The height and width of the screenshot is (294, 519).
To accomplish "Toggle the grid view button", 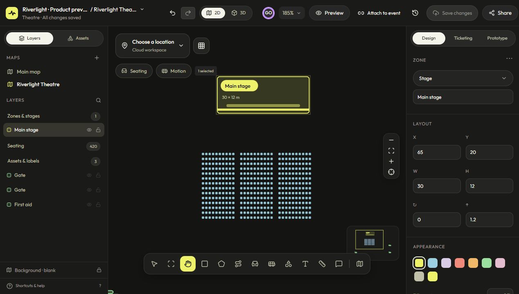I will pyautogui.click(x=201, y=46).
